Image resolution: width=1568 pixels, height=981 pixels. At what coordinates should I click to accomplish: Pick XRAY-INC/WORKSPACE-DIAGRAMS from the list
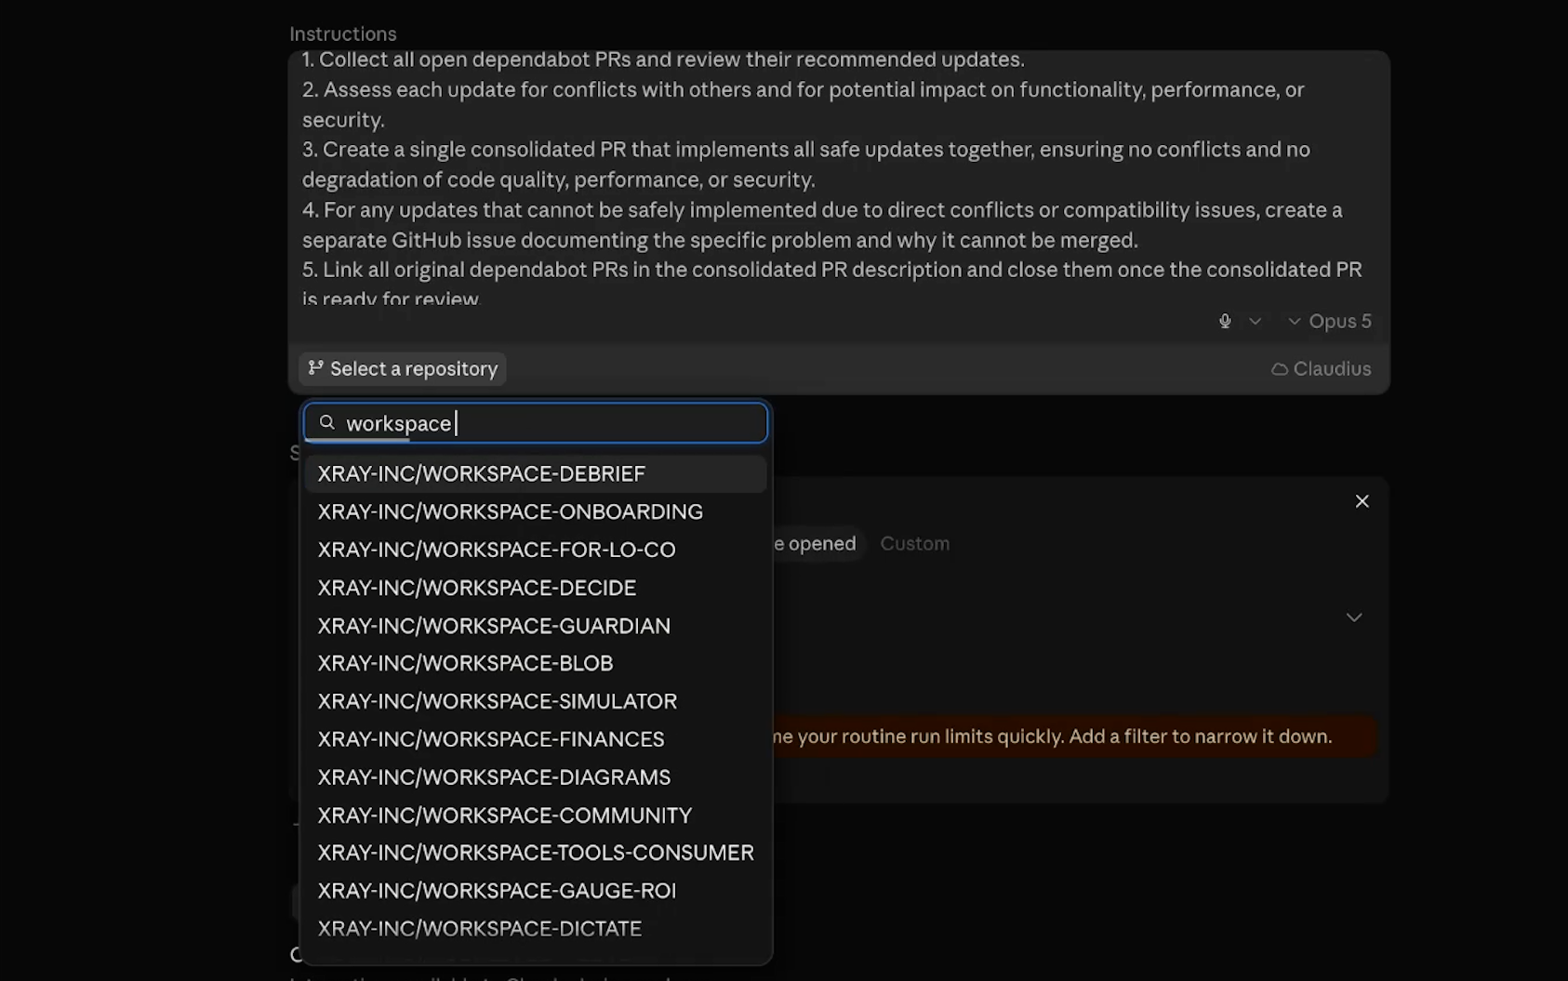(x=536, y=777)
